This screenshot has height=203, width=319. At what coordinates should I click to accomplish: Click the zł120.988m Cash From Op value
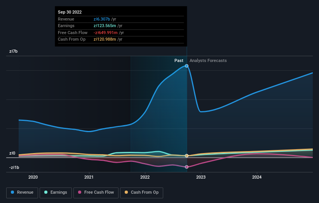click(105, 40)
